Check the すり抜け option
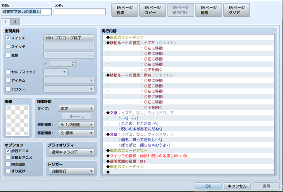 tap(8, 171)
